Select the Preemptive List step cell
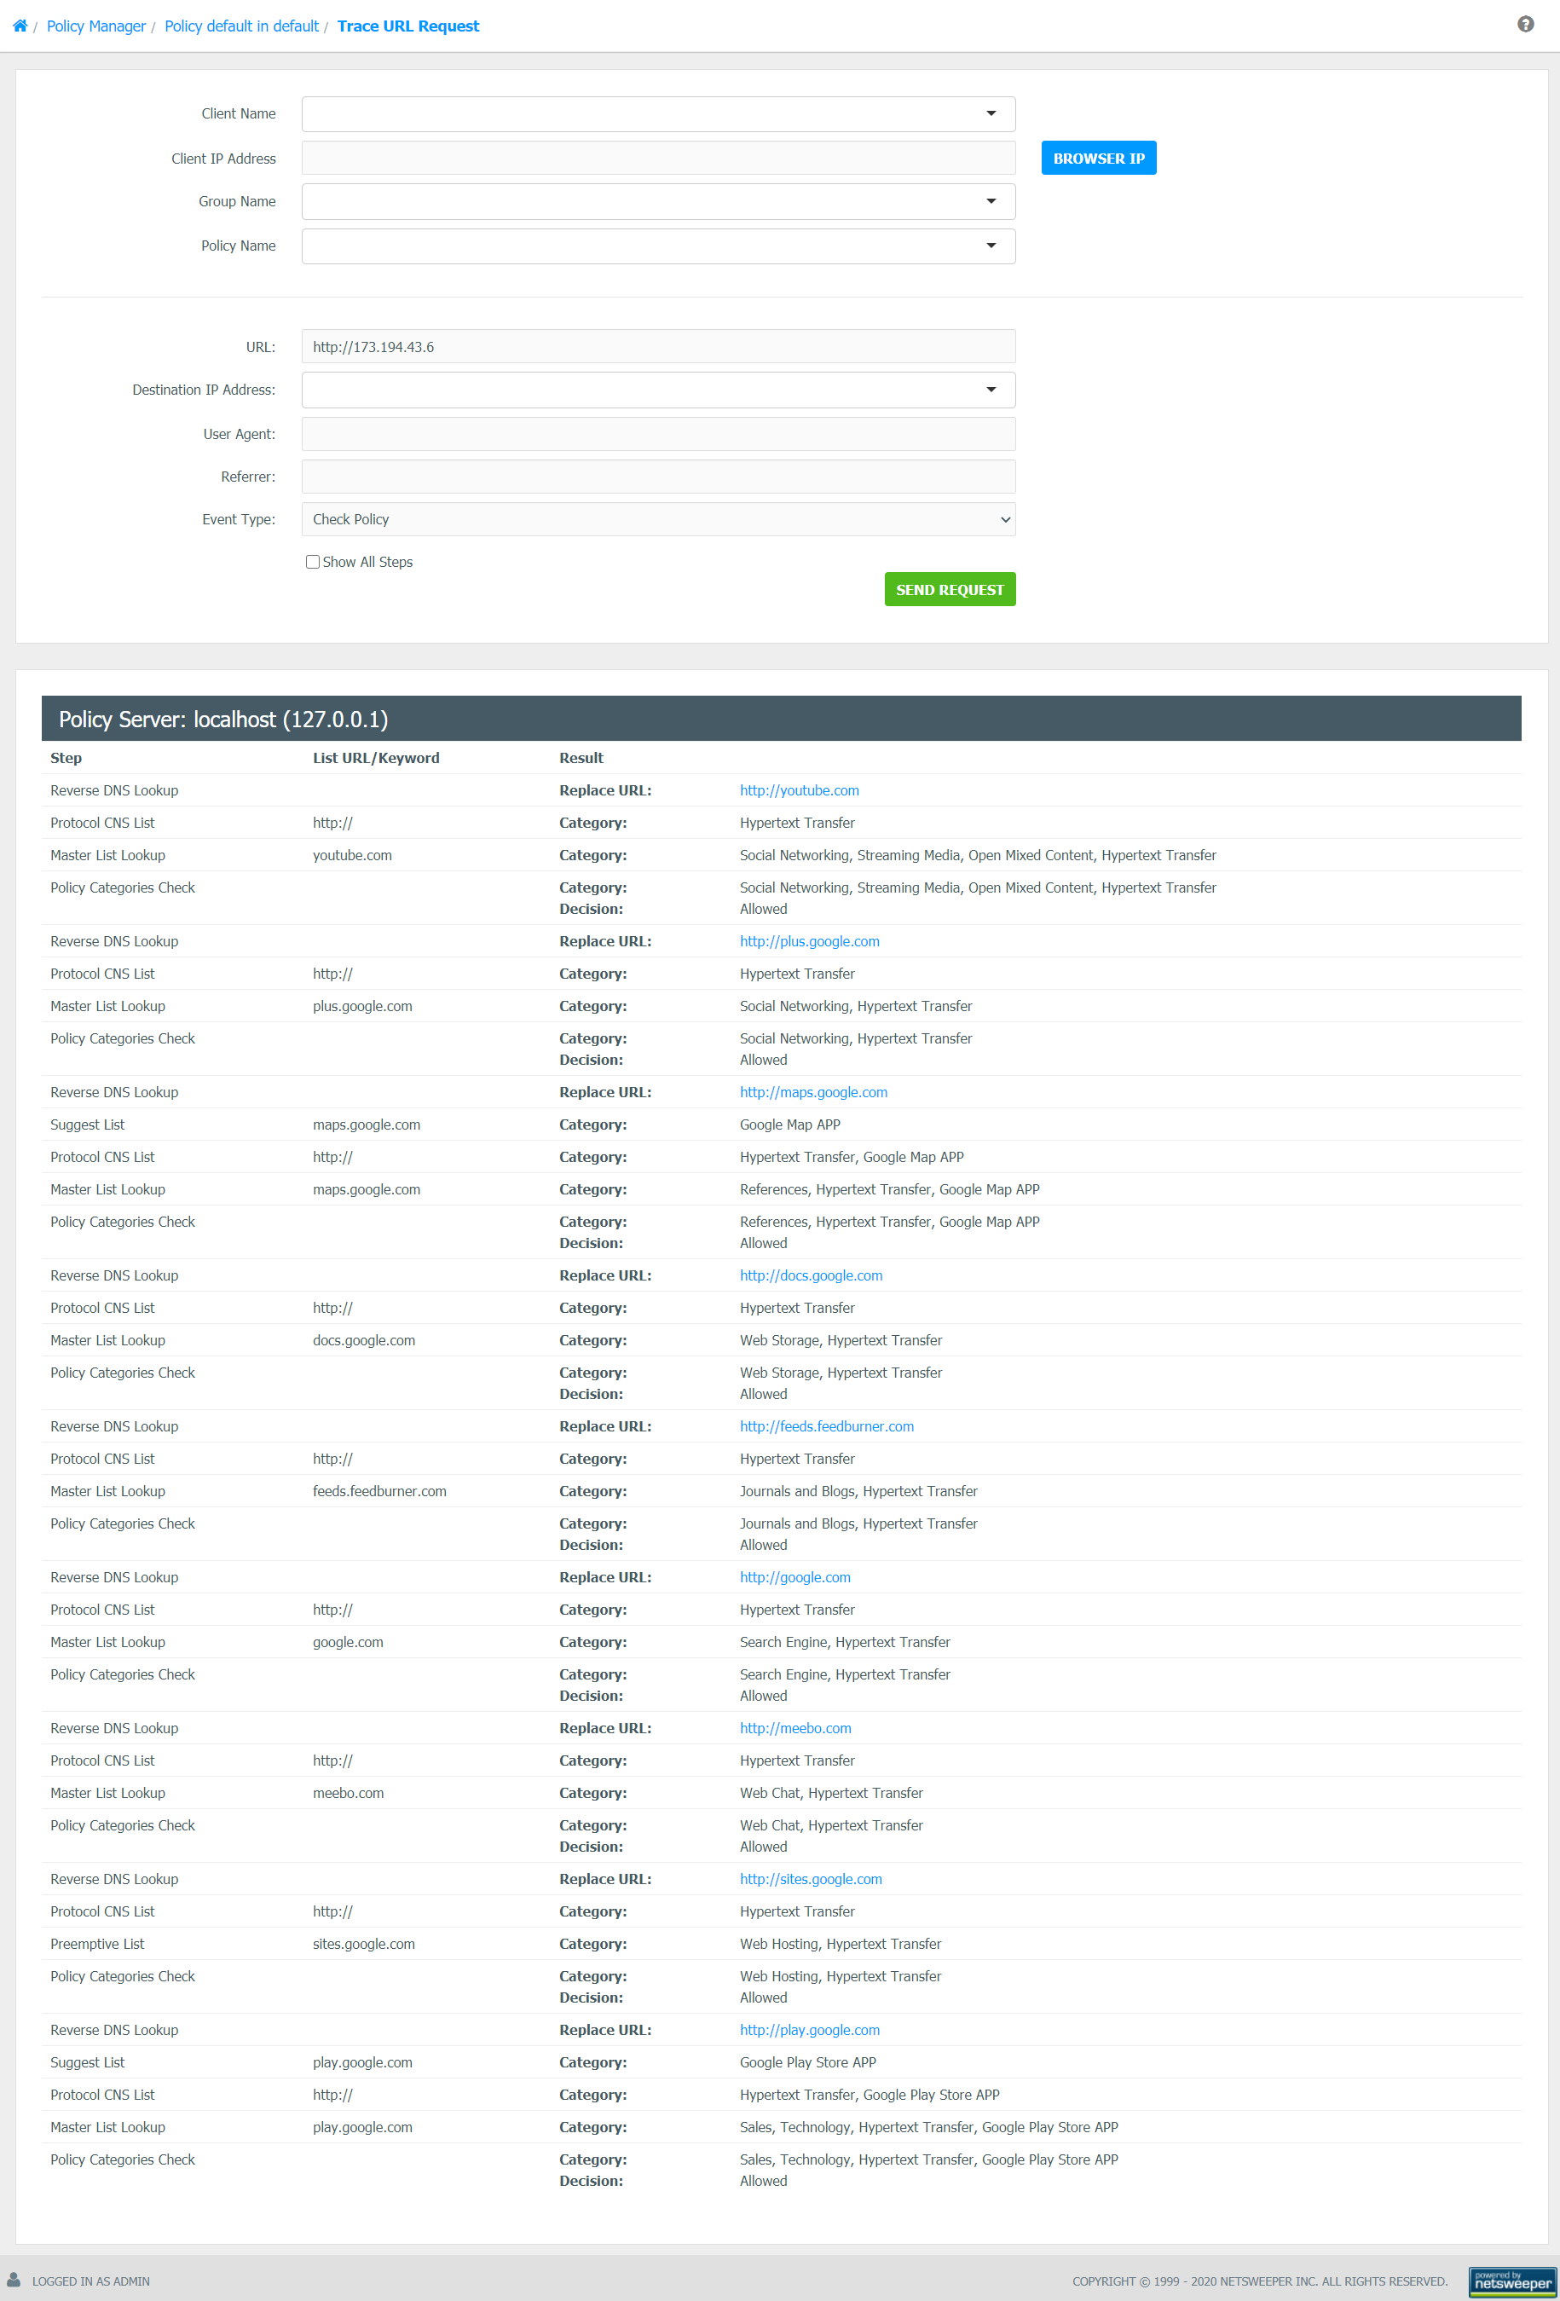Image resolution: width=1560 pixels, height=2301 pixels. [x=97, y=1944]
